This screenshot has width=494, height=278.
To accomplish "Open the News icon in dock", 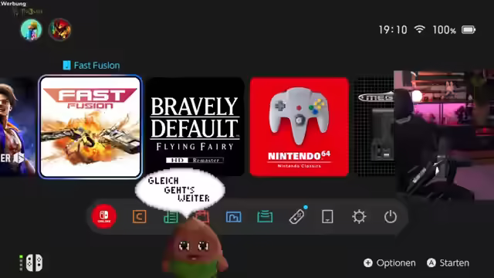I will [171, 217].
